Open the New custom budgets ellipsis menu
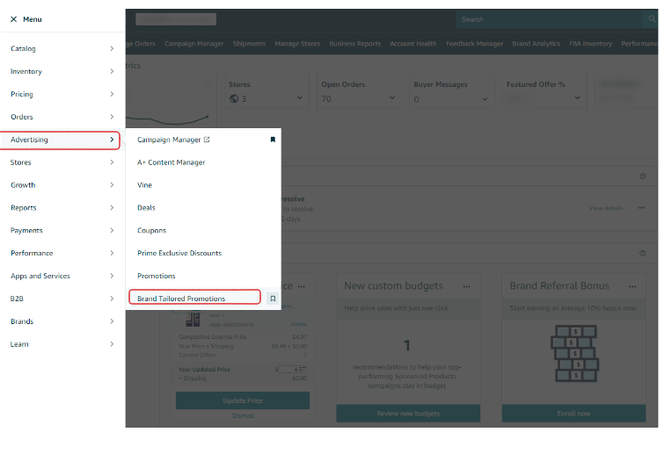The width and height of the screenshot is (672, 454). point(467,286)
